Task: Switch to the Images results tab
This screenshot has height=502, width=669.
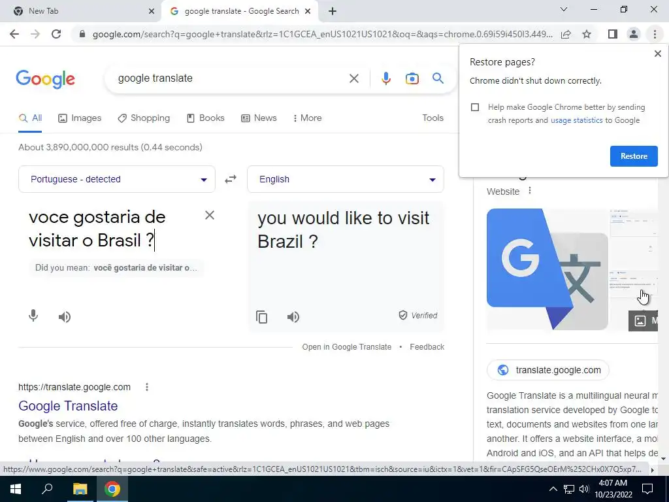Action: [x=80, y=118]
